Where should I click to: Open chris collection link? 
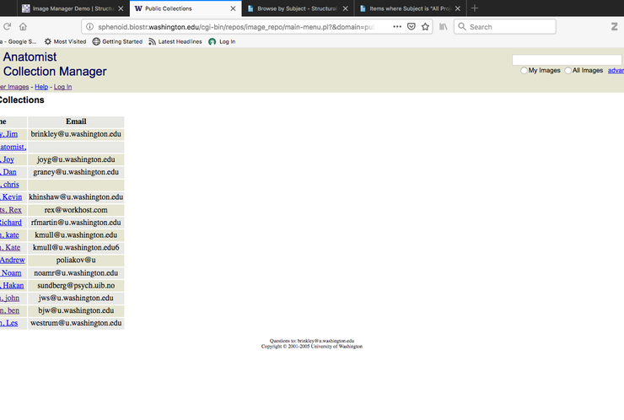pos(9,185)
